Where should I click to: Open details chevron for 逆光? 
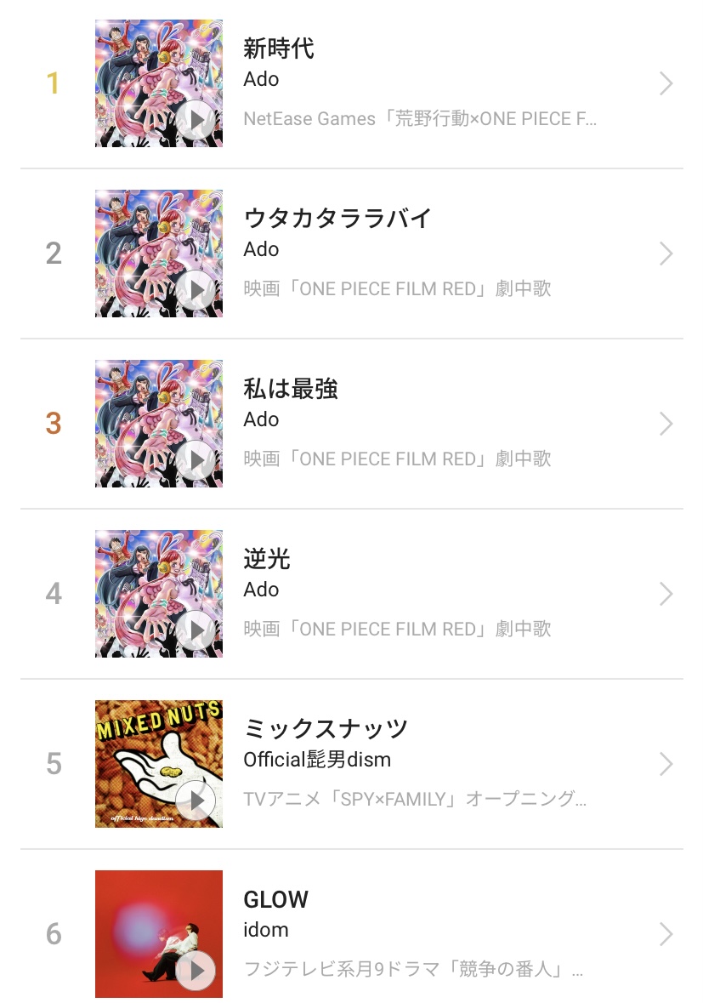[x=666, y=594]
